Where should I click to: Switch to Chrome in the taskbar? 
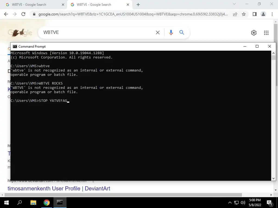click(47, 203)
